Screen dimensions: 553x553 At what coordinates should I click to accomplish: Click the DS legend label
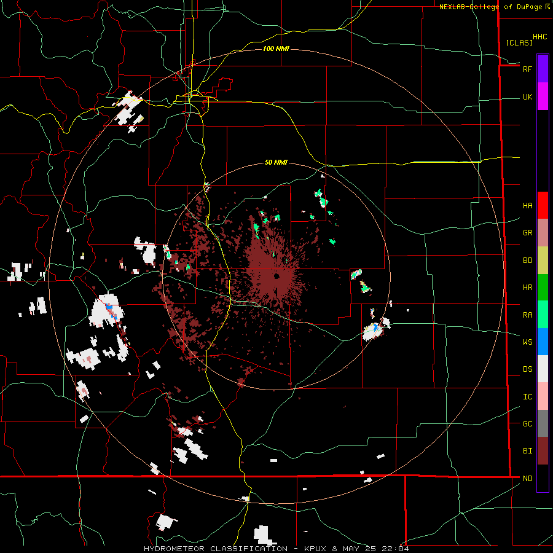(x=527, y=369)
